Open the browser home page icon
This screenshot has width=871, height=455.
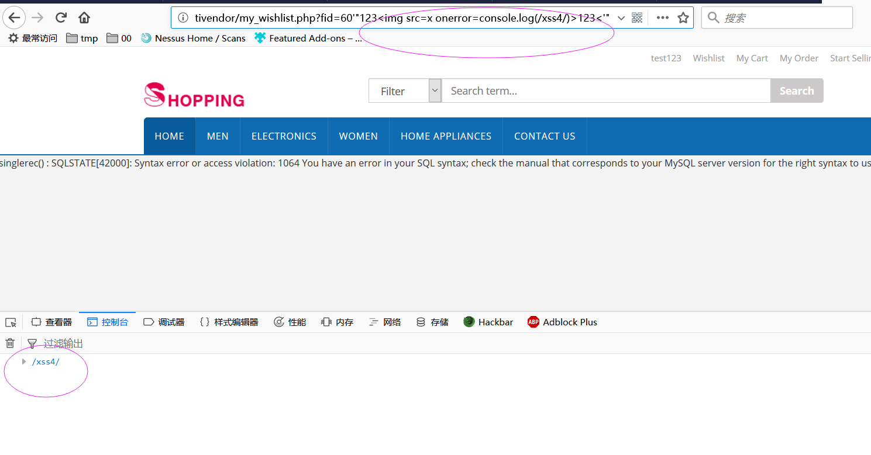84,18
